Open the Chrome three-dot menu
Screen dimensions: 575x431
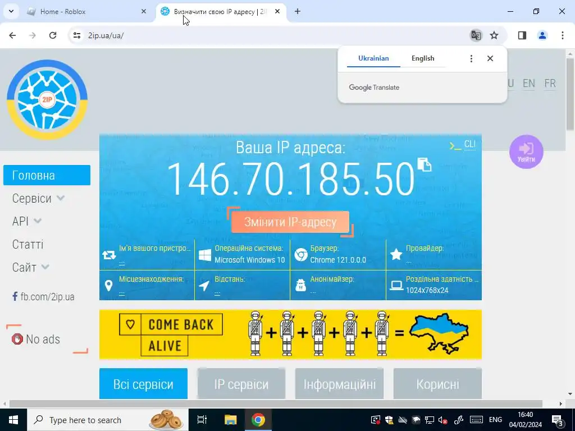coord(562,35)
